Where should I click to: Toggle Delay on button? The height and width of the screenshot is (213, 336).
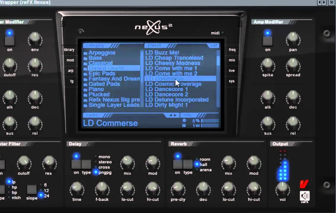[76, 164]
